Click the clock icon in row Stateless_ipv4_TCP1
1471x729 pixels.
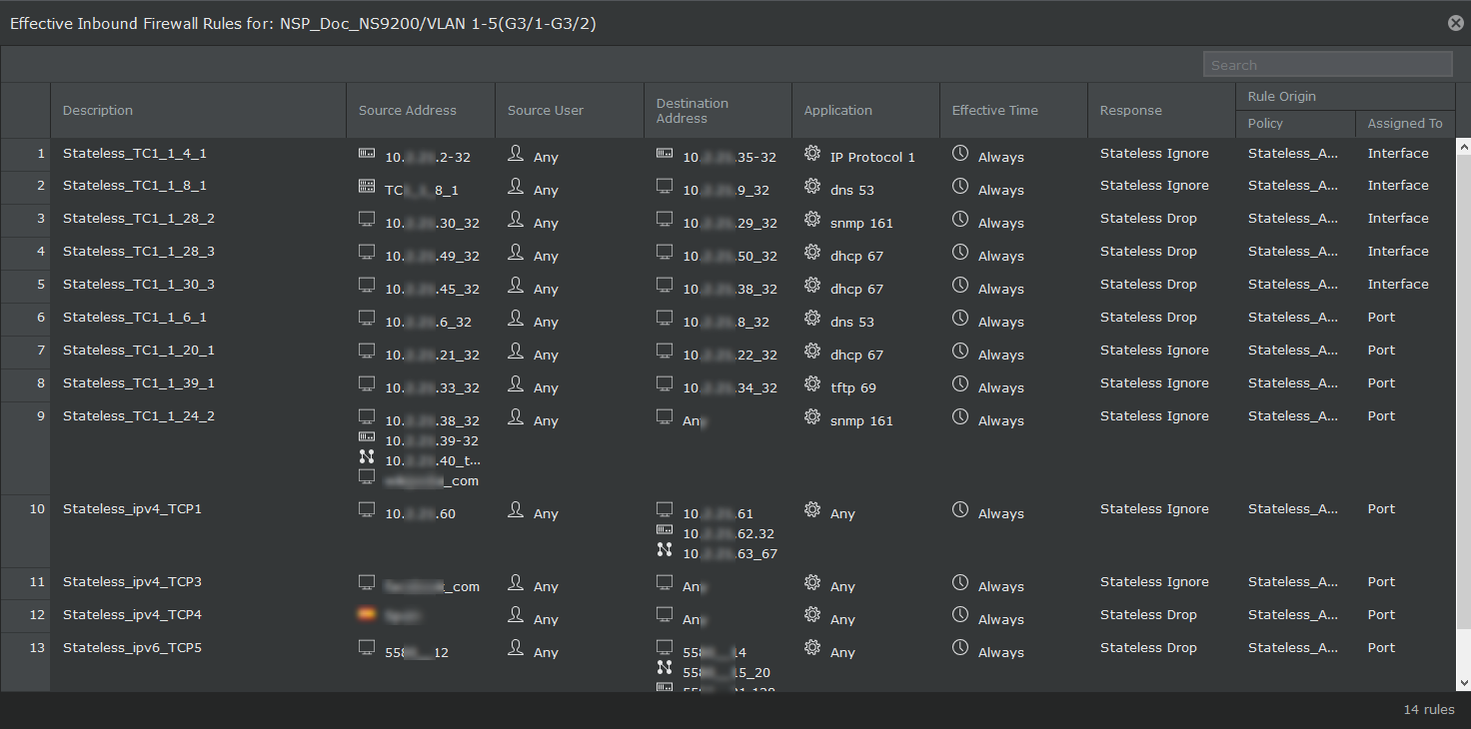(x=960, y=510)
